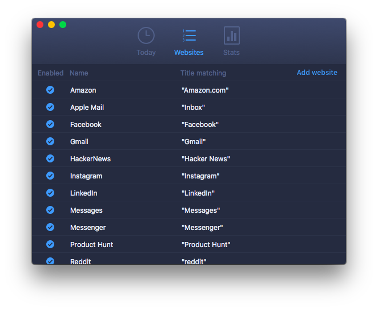Click the Today tab label

(146, 53)
